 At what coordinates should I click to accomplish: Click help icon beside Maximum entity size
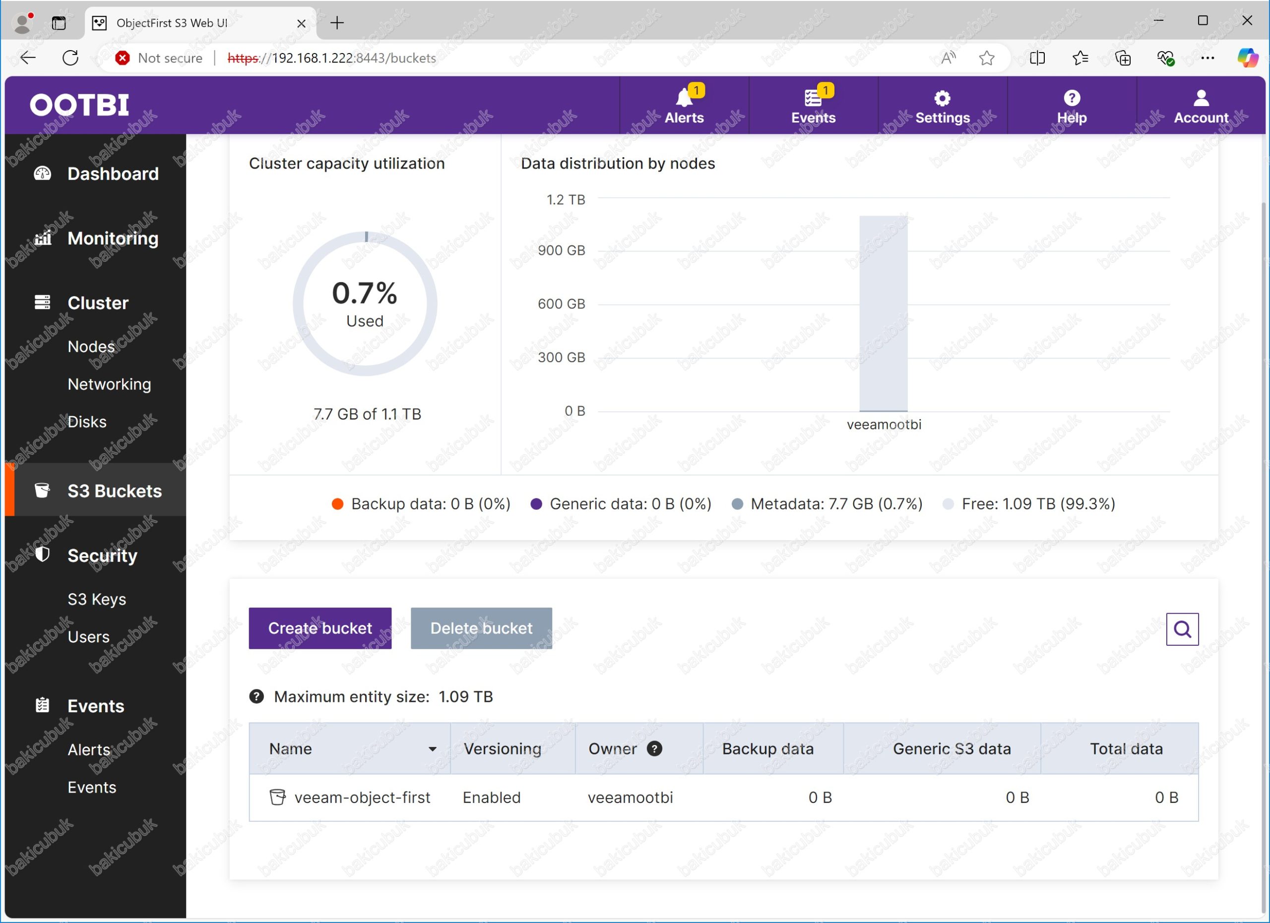coord(256,696)
